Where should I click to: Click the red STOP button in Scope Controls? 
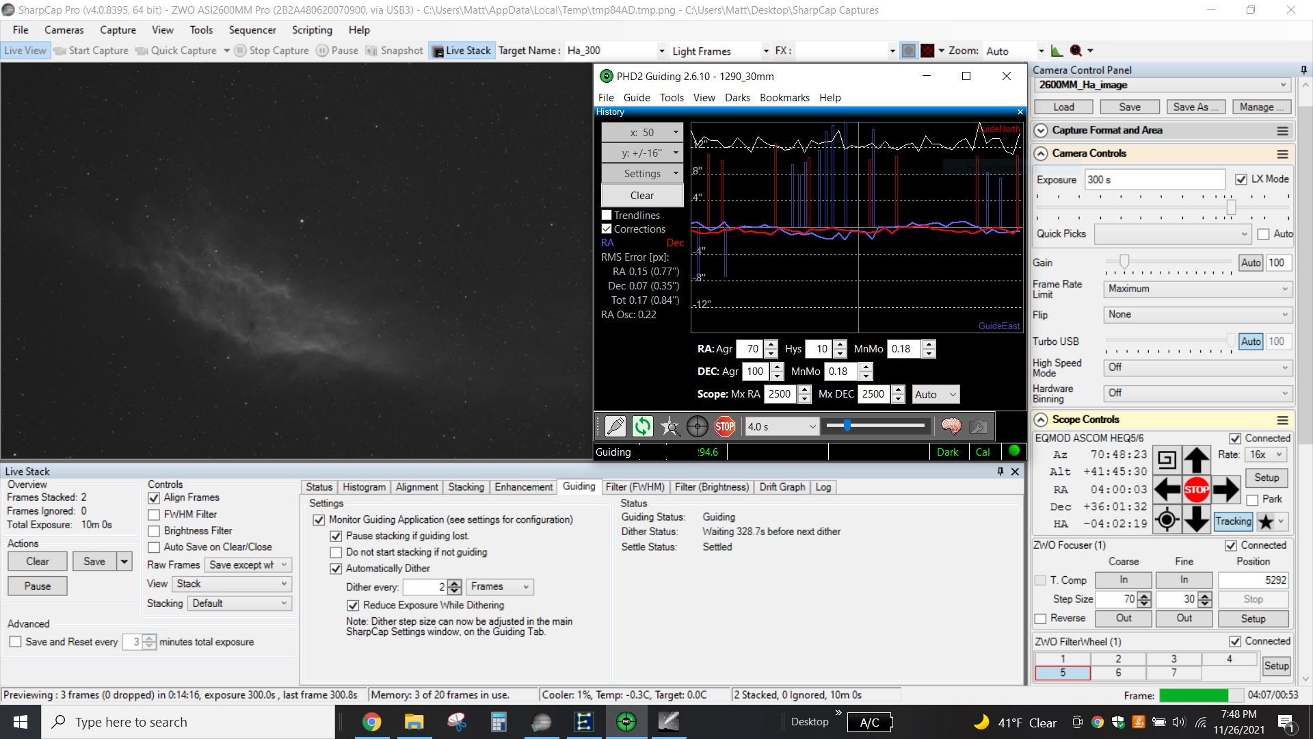1196,489
